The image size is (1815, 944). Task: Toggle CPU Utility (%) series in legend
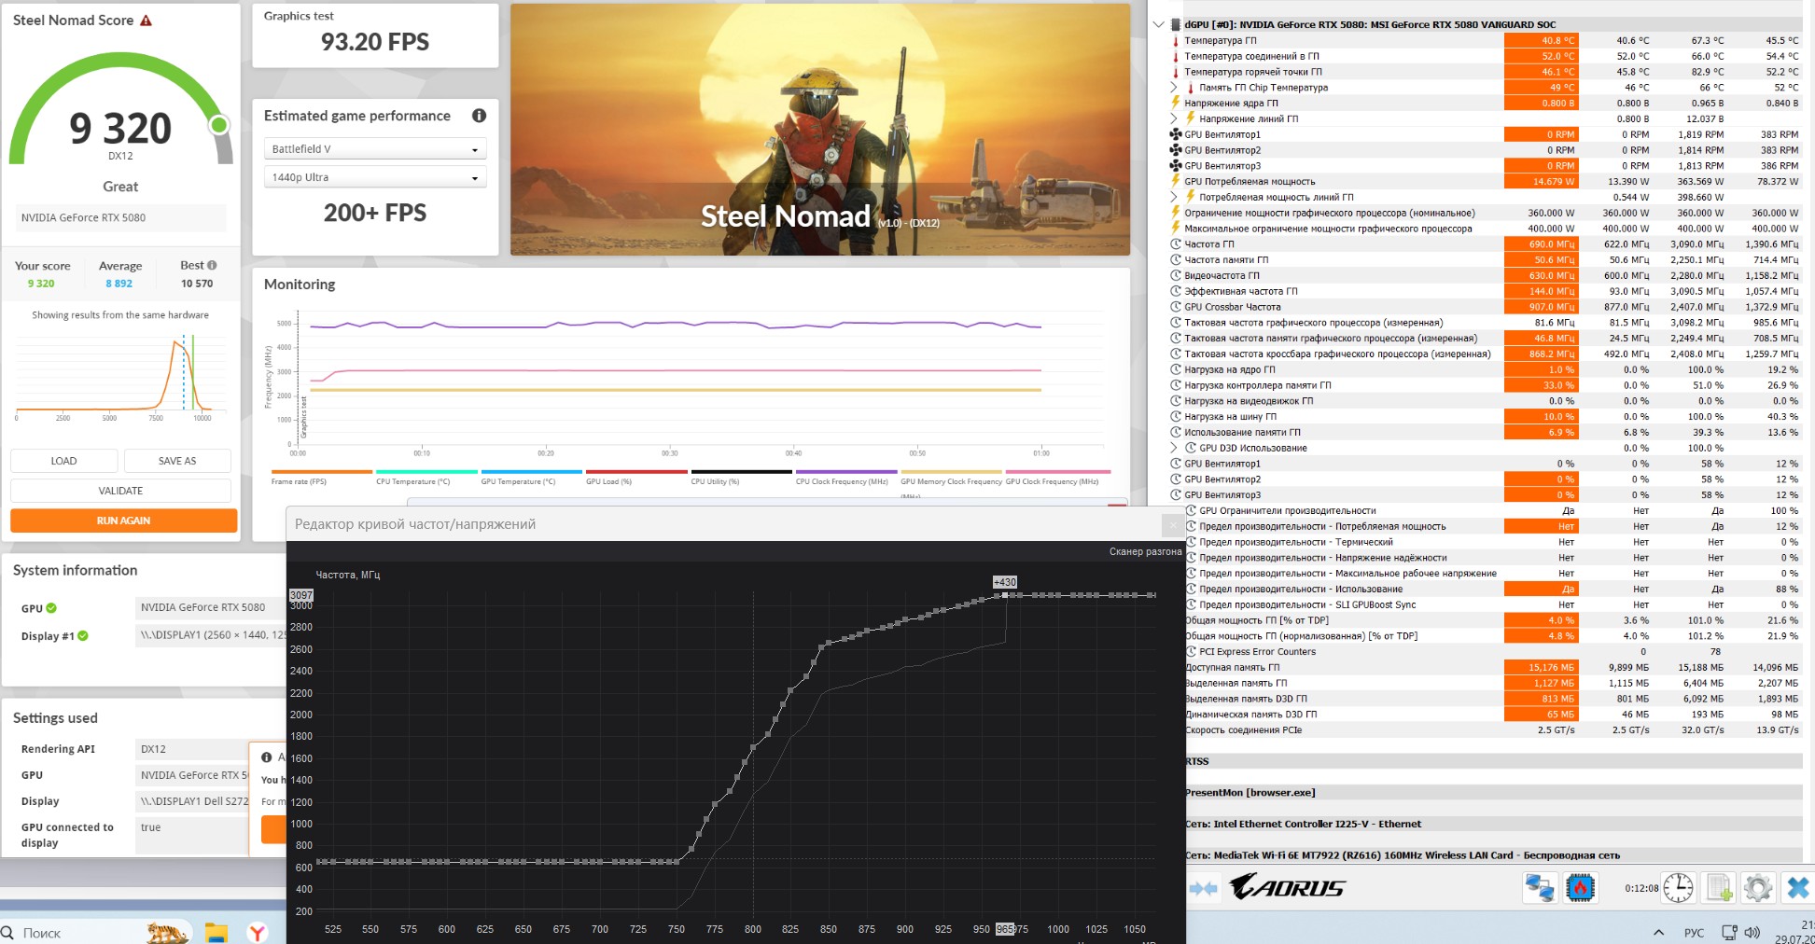pyautogui.click(x=742, y=478)
